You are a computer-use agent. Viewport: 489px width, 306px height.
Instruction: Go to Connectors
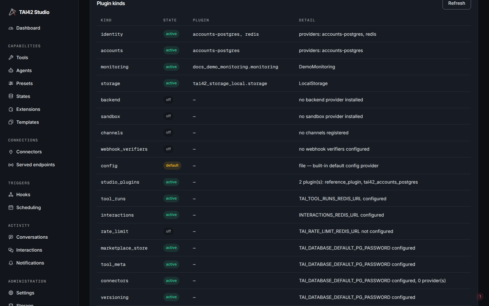tap(29, 152)
